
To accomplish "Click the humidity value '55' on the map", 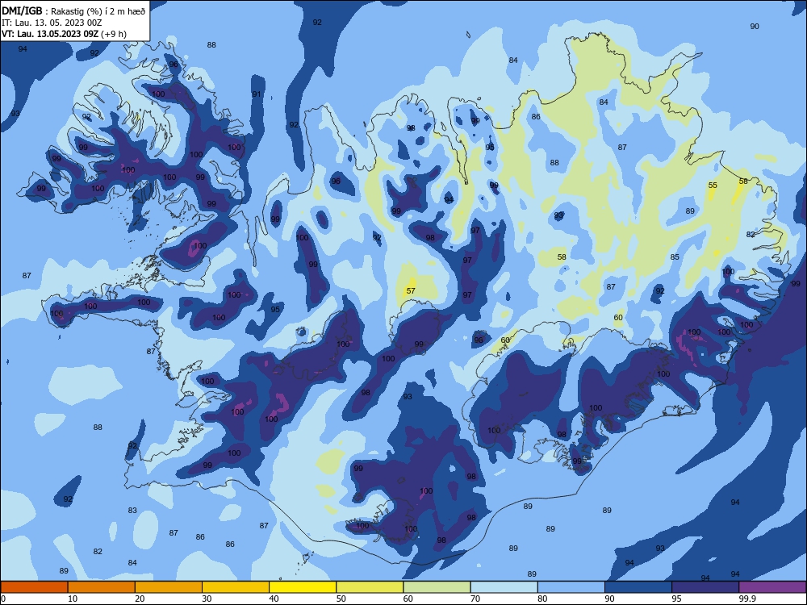I will [713, 186].
